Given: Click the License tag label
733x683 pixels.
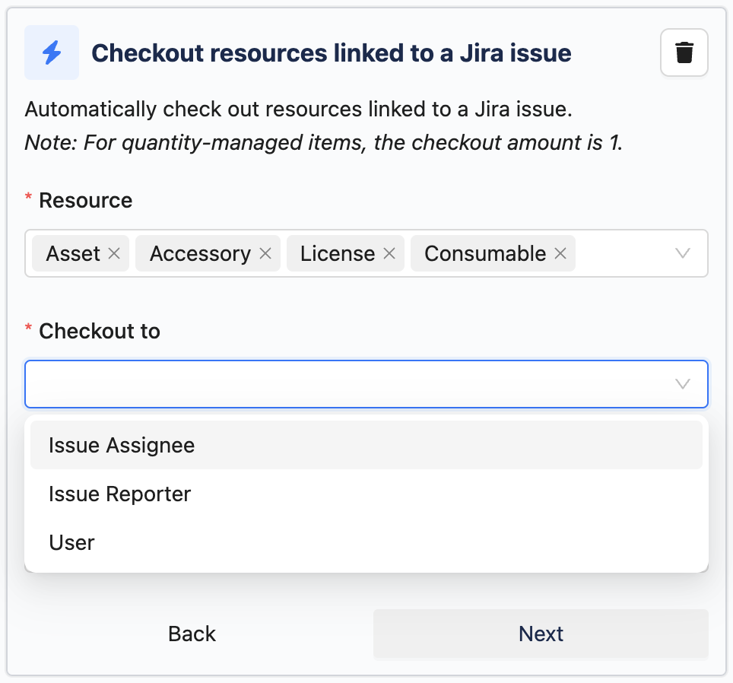Looking at the screenshot, I should tap(337, 254).
